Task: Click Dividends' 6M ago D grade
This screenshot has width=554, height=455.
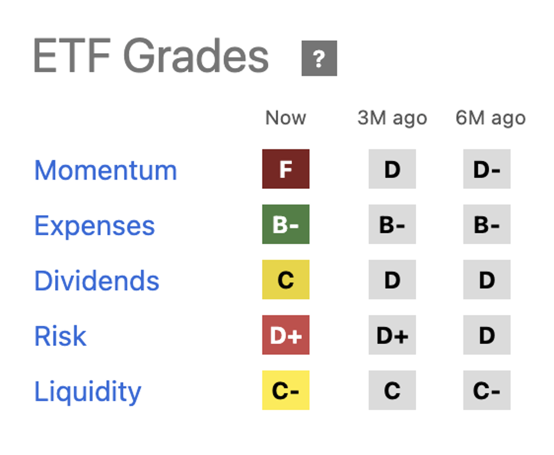Action: (x=487, y=280)
